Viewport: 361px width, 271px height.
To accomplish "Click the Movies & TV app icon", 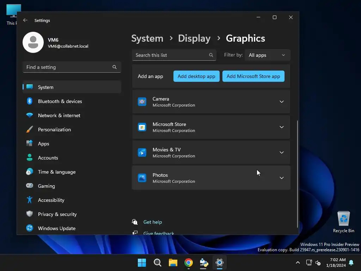I will coord(142,152).
